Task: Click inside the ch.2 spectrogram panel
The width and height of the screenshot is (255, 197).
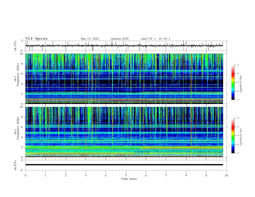Action: pos(124,132)
